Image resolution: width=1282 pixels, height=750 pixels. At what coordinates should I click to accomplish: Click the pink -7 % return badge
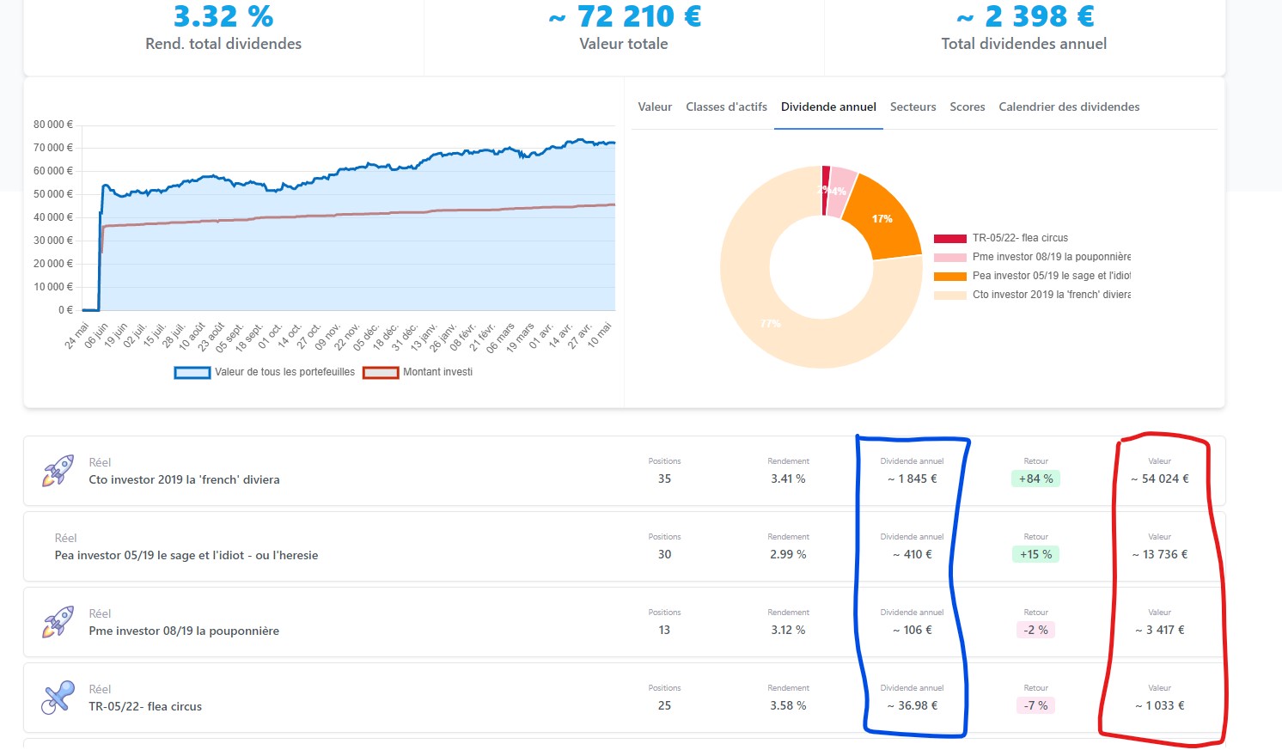pos(1036,705)
